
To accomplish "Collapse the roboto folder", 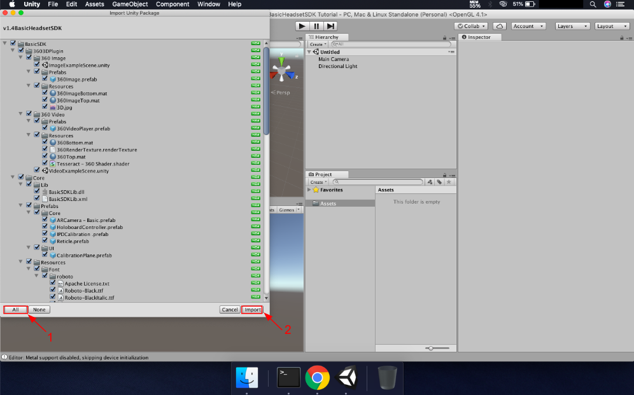I will click(x=36, y=276).
